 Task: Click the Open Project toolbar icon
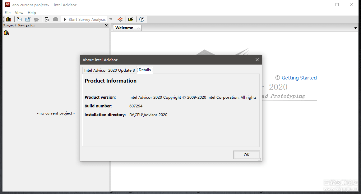point(28,19)
